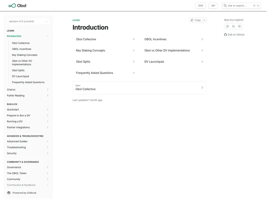This screenshot has width=268, height=200.
Task: Click the Was this helpful? label
Action: coord(234,20)
